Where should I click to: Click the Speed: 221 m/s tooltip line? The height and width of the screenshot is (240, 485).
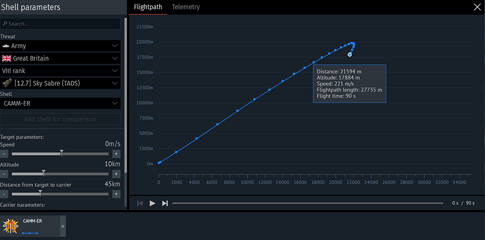(x=335, y=84)
